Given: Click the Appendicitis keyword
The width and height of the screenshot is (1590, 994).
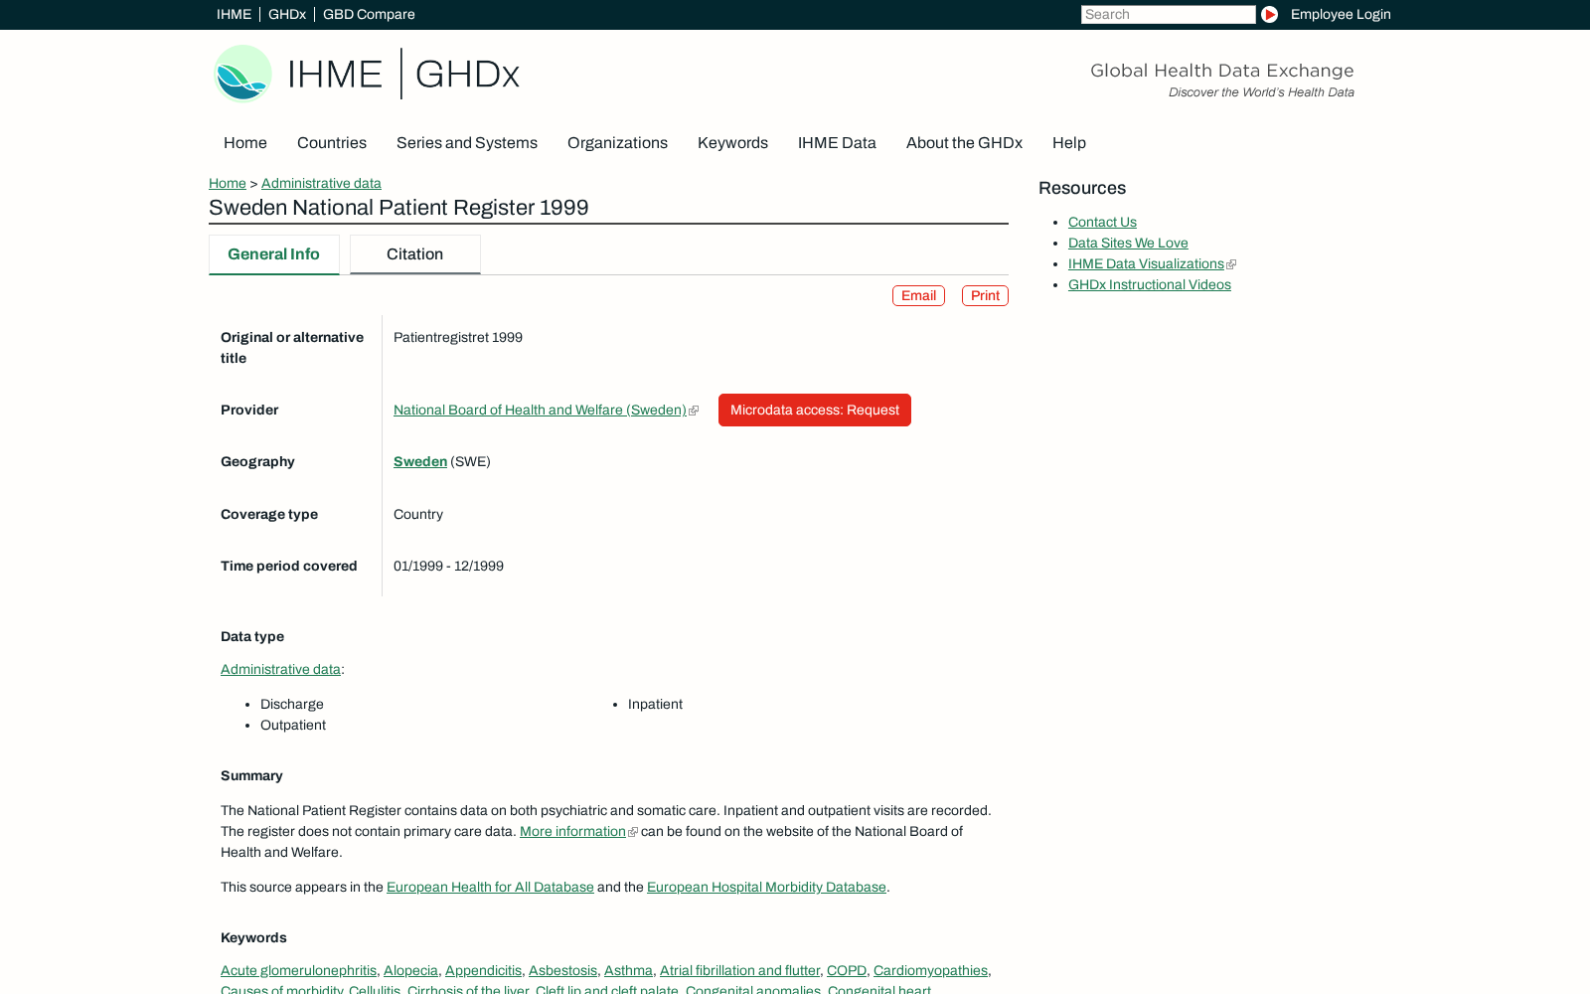Looking at the screenshot, I should [483, 970].
